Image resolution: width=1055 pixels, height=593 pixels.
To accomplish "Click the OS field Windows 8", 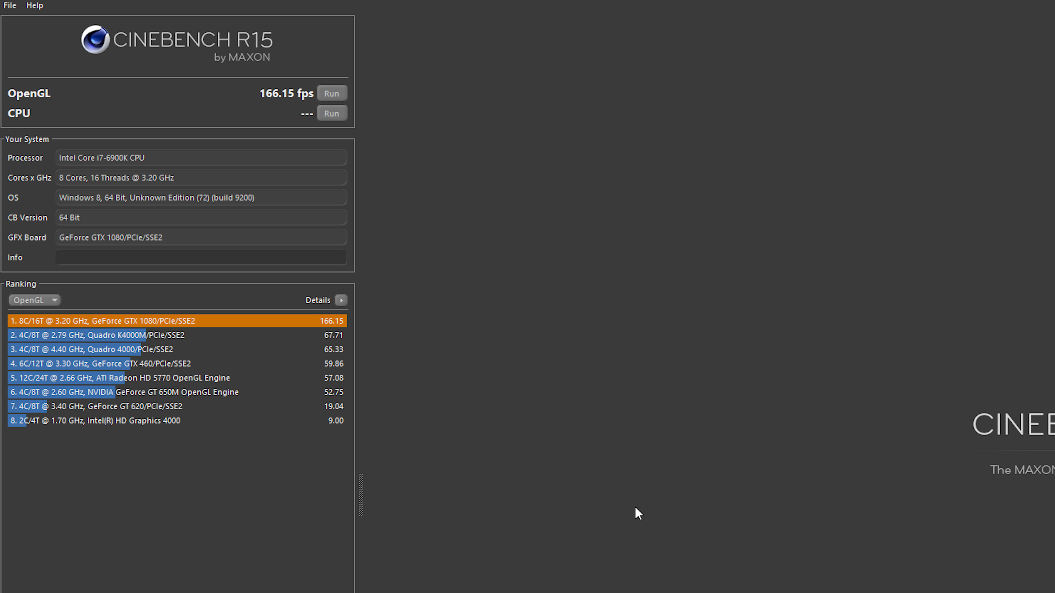I will pyautogui.click(x=201, y=198).
